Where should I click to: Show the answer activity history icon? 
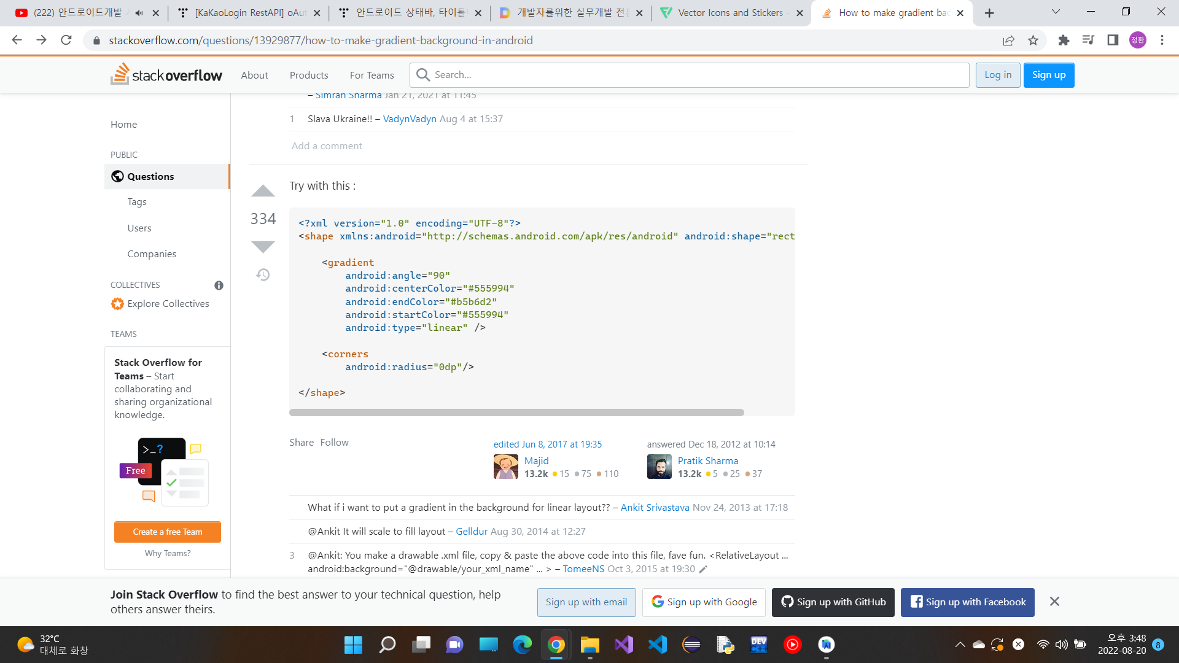(x=263, y=274)
